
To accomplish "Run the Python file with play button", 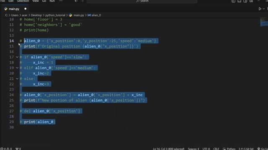I will pyautogui.click(x=260, y=9).
